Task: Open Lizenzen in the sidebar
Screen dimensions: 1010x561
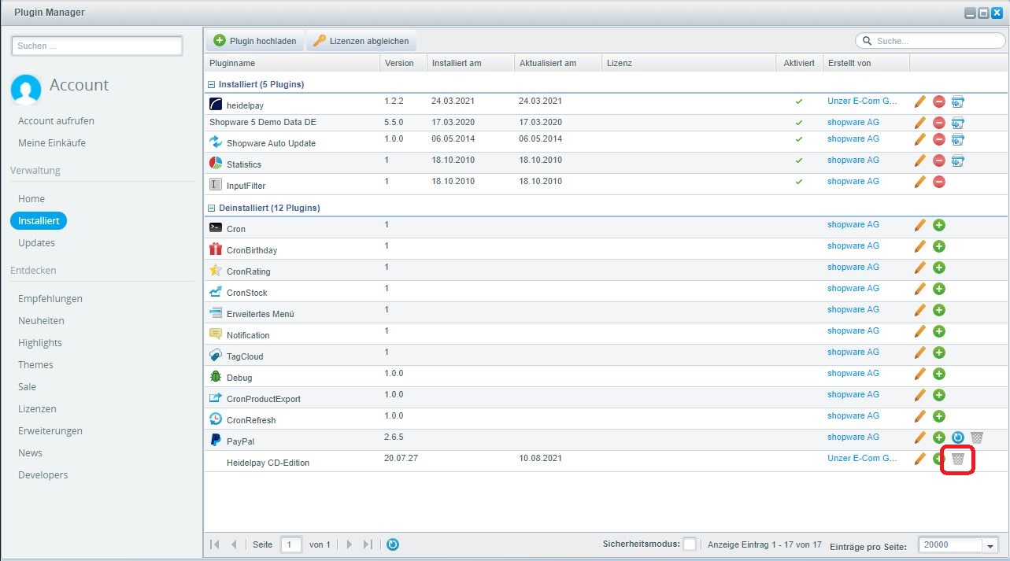Action: tap(37, 409)
